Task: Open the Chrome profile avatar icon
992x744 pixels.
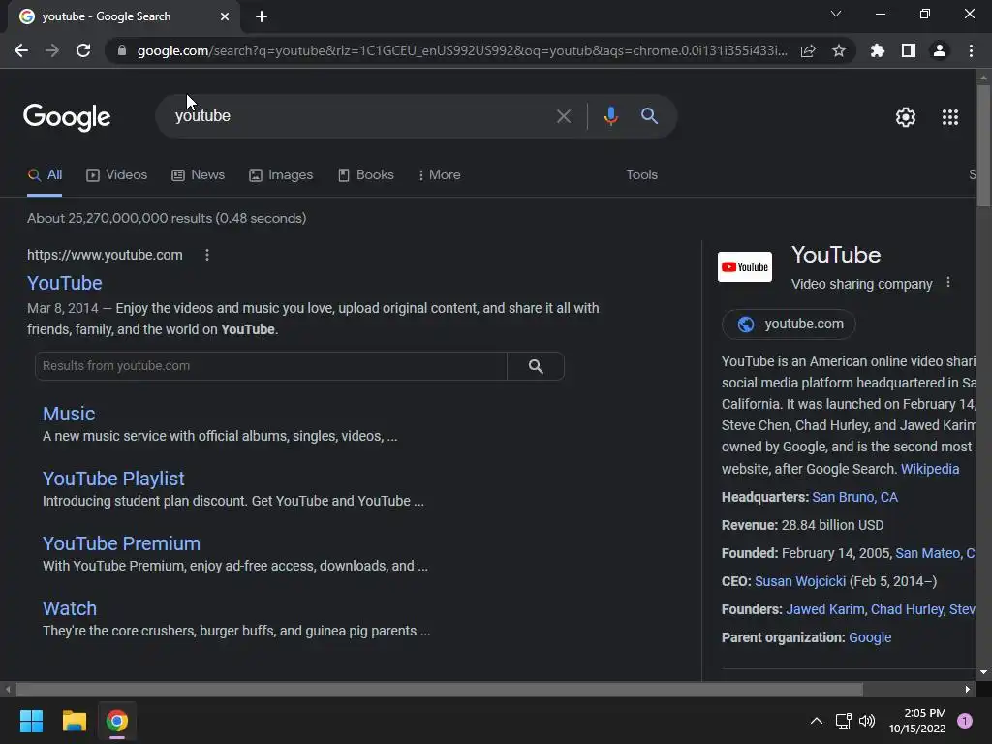Action: [x=940, y=50]
